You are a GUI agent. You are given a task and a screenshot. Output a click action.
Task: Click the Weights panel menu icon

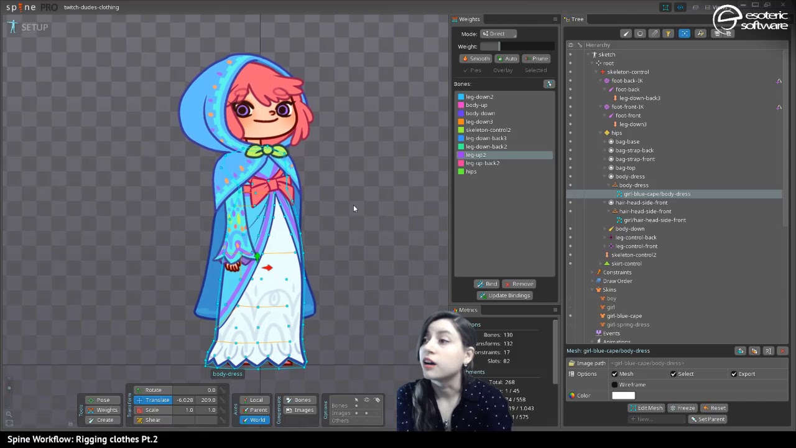(555, 19)
